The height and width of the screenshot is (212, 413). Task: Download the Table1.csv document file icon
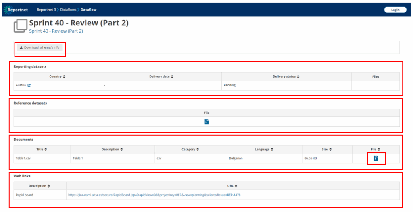[x=376, y=158]
